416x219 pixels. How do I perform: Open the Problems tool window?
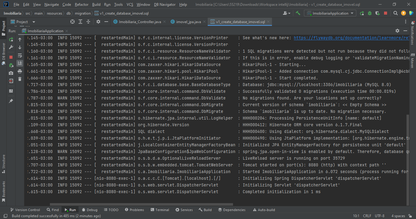point(134,210)
